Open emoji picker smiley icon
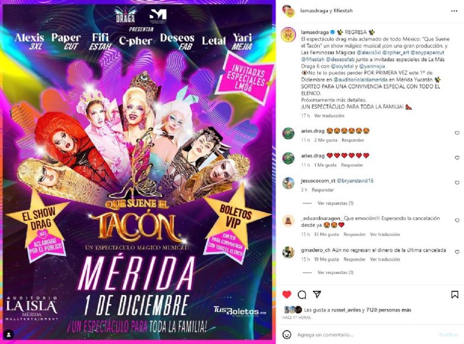464x344 pixels. coord(286,334)
